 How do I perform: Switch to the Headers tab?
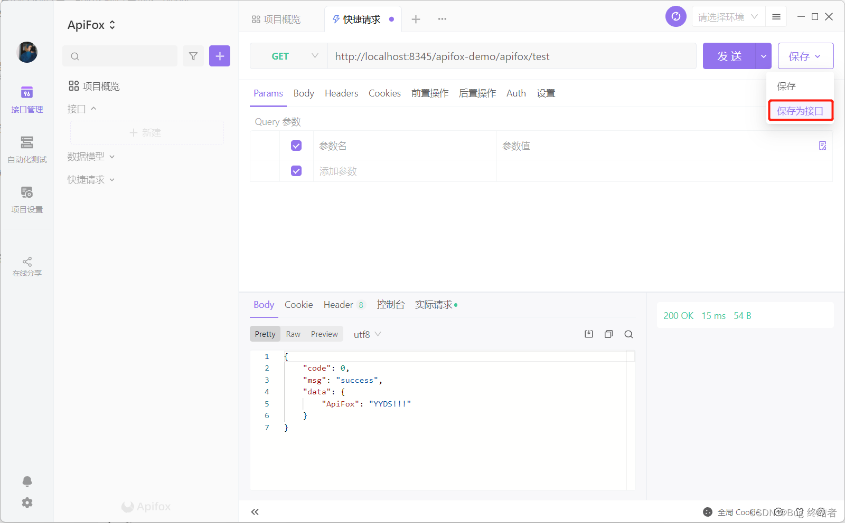(x=341, y=93)
